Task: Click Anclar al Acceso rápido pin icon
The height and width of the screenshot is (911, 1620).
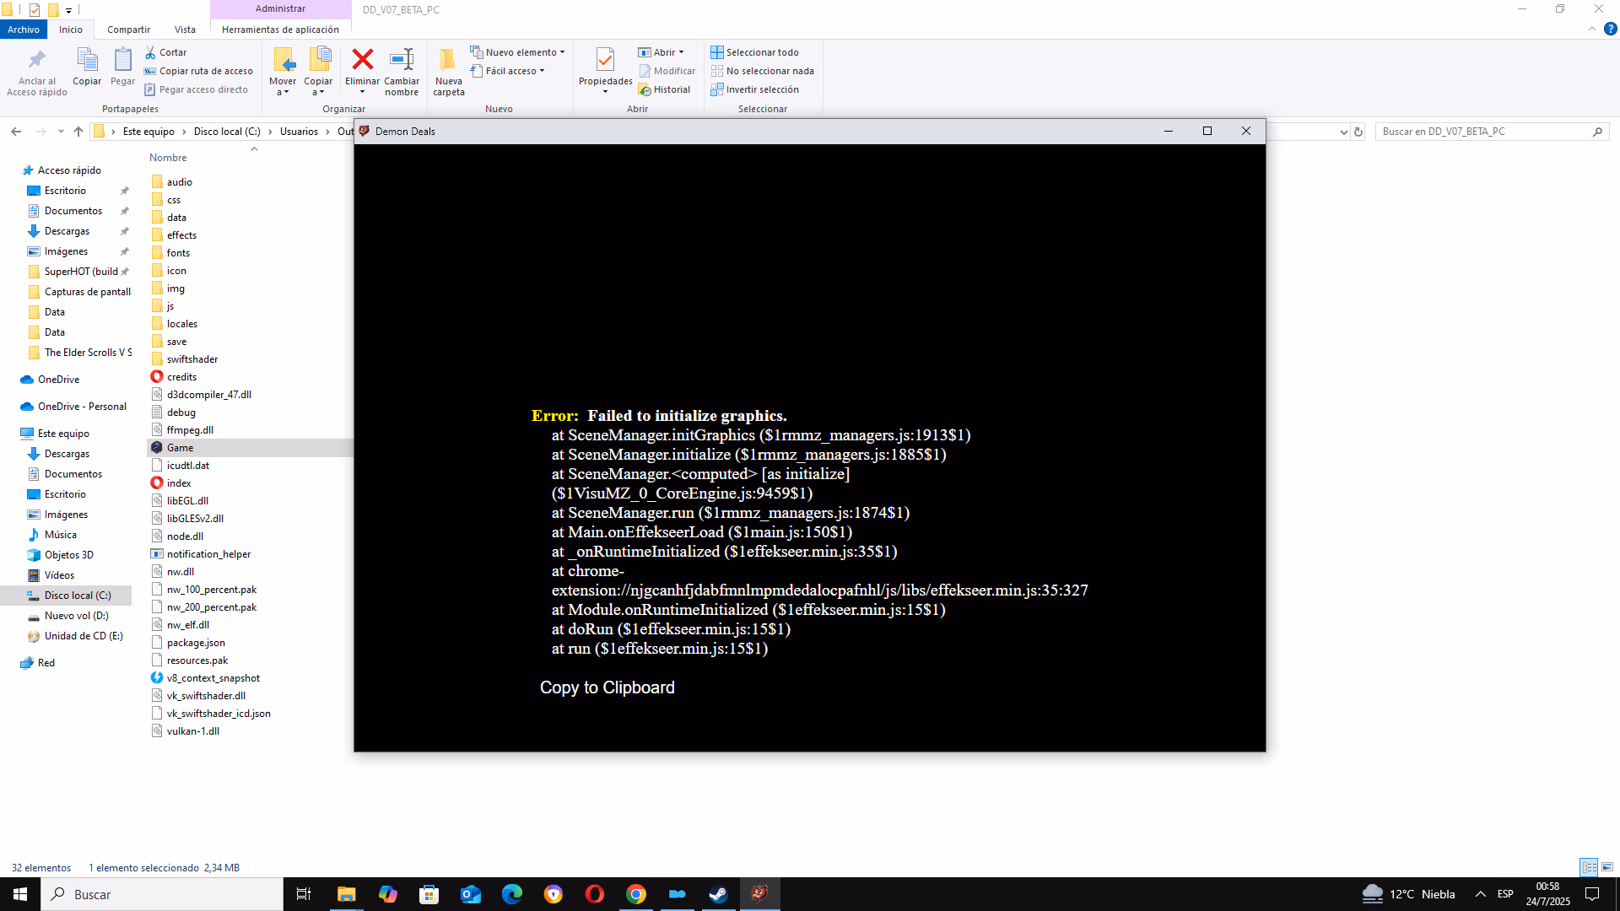Action: click(x=36, y=61)
